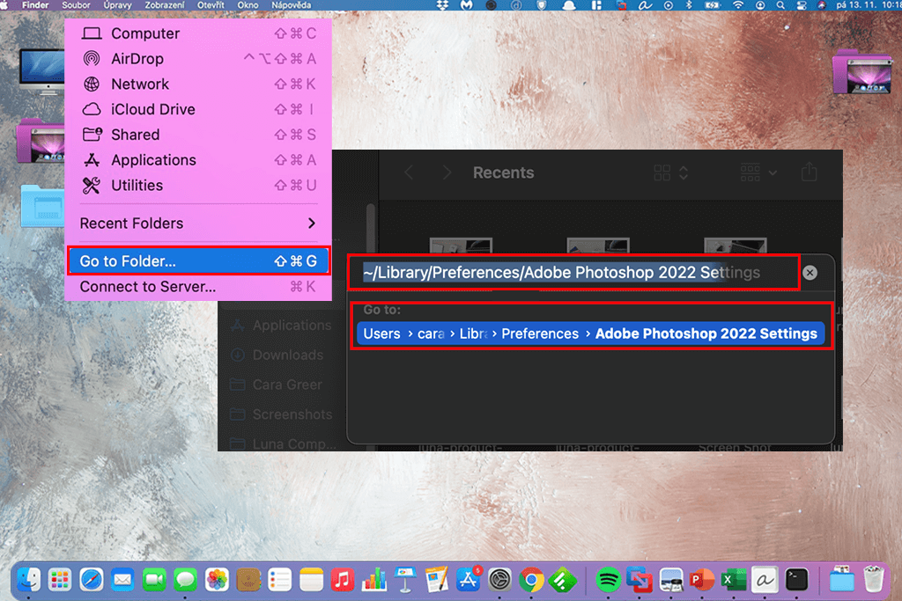Launch Safari from the Dock
The height and width of the screenshot is (601, 902).
[x=92, y=580]
